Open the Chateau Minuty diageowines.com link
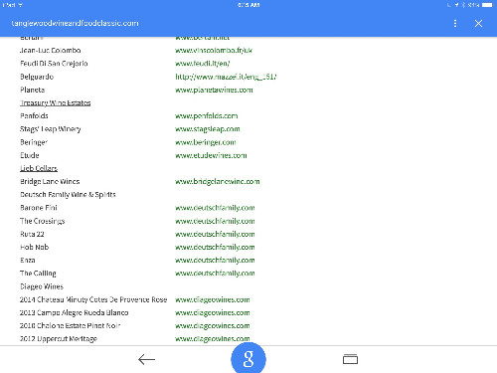The image size is (497, 373). (x=213, y=299)
